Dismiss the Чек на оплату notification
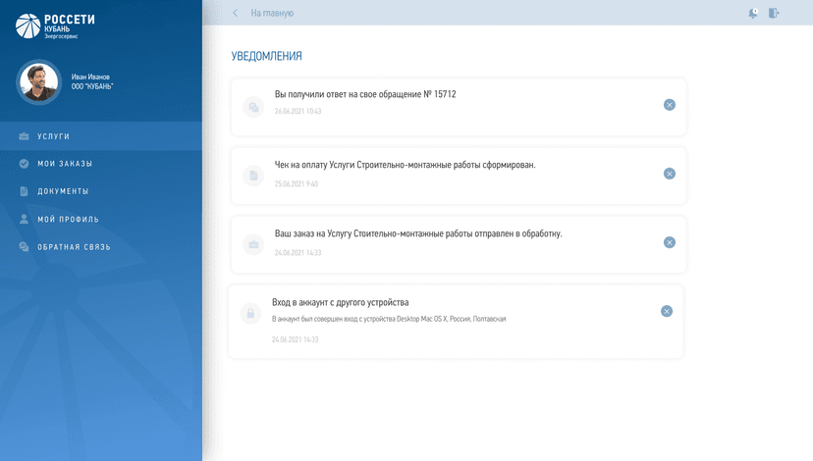 [670, 174]
